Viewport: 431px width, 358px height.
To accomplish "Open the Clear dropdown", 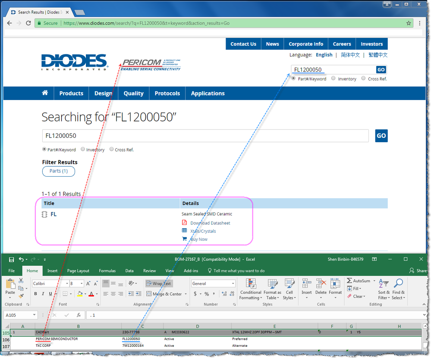I will (x=356, y=296).
